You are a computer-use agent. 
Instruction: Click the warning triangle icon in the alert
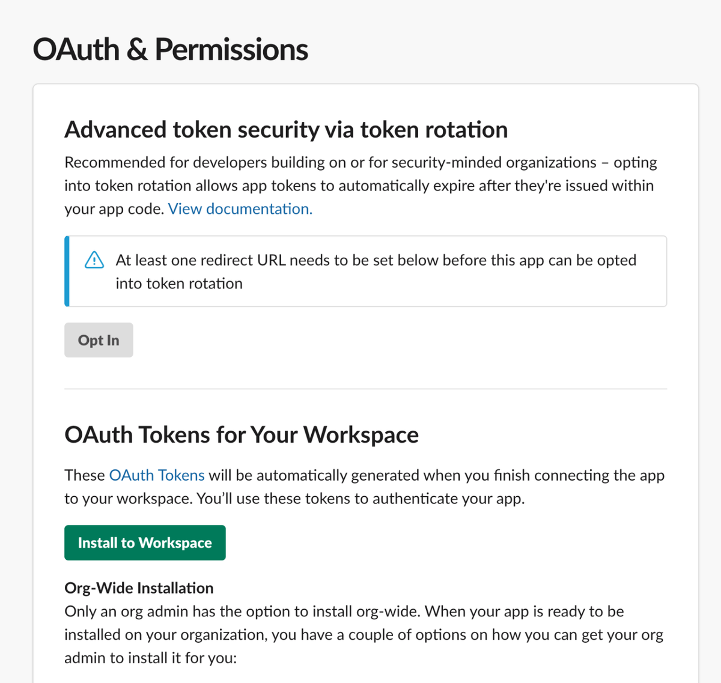[94, 260]
